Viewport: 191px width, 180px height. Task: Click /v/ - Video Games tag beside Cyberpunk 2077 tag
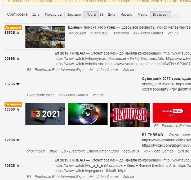(x=73, y=95)
